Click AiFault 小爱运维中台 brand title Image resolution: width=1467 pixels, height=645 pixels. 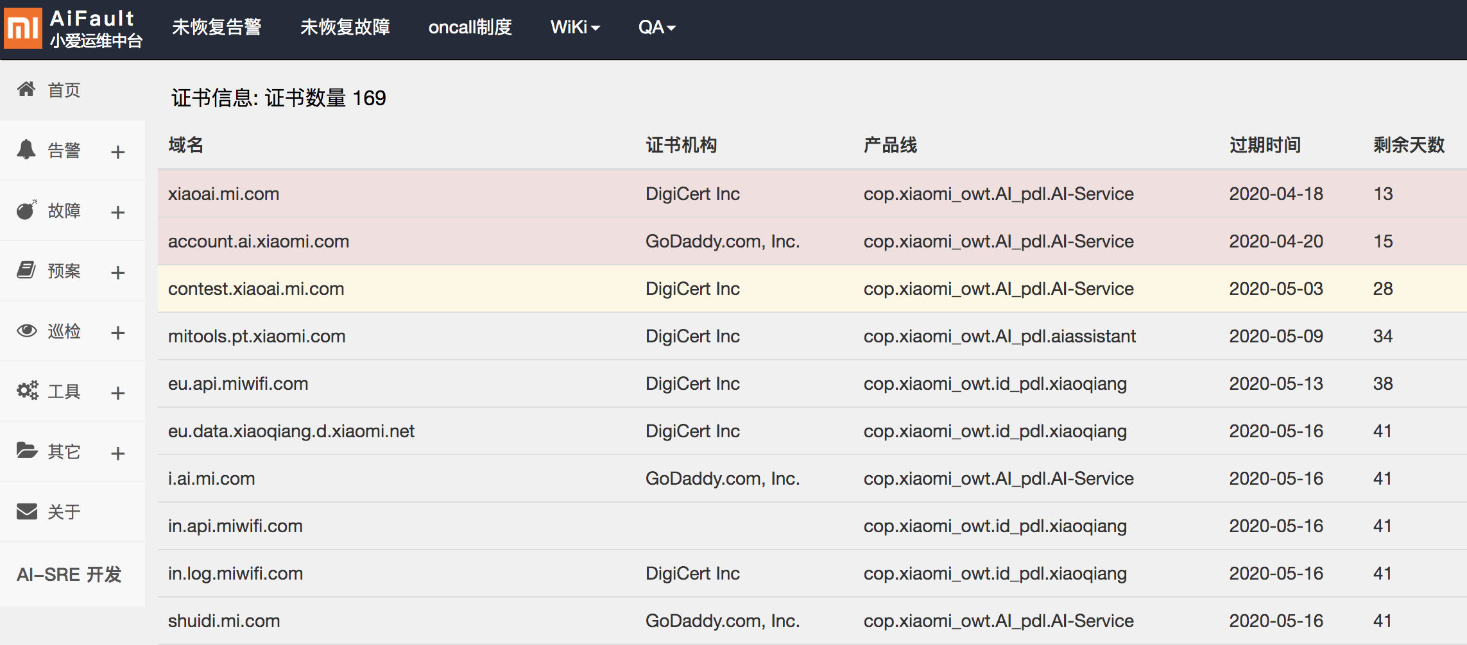pos(96,29)
